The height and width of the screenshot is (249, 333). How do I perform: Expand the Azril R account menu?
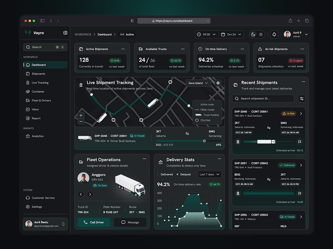(x=306, y=34)
